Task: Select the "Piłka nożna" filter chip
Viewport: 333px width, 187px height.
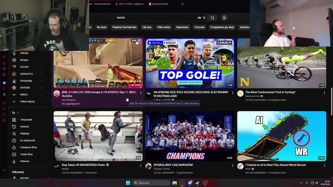Action: click(x=164, y=27)
